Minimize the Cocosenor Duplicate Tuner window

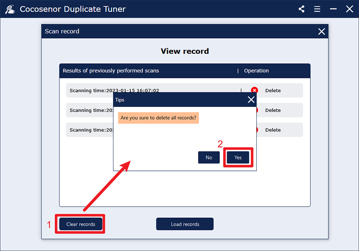(333, 9)
